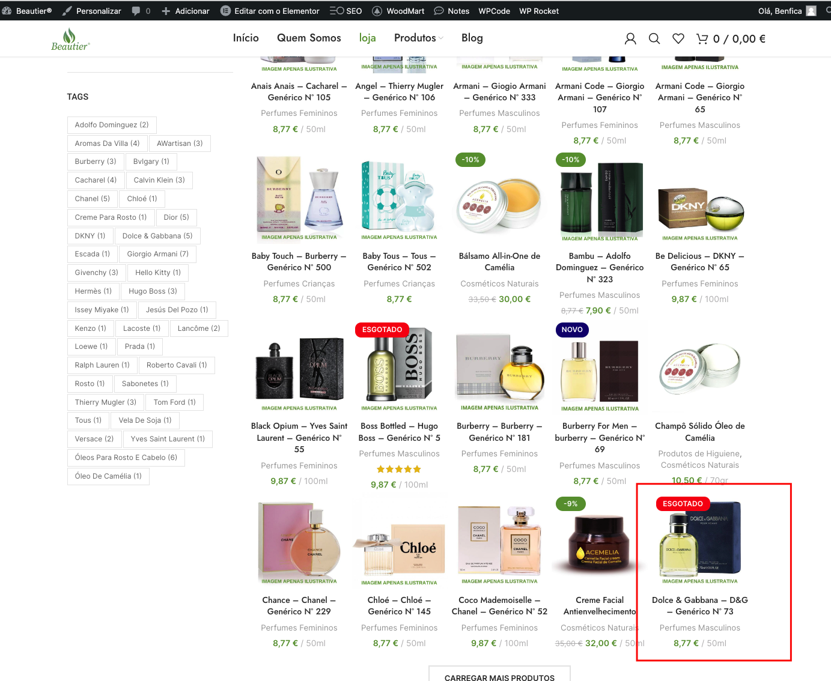Choose the Dolce & Gabbana tag
The width and height of the screenshot is (831, 681).
[x=157, y=236]
